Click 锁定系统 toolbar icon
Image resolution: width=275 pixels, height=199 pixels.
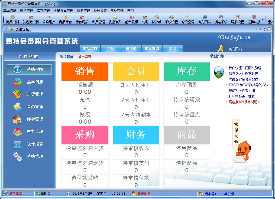tap(221, 19)
